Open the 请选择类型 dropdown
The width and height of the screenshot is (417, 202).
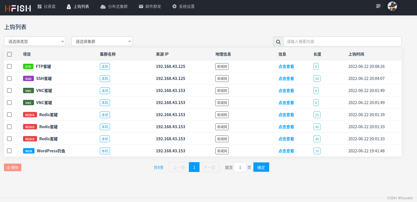coord(35,41)
